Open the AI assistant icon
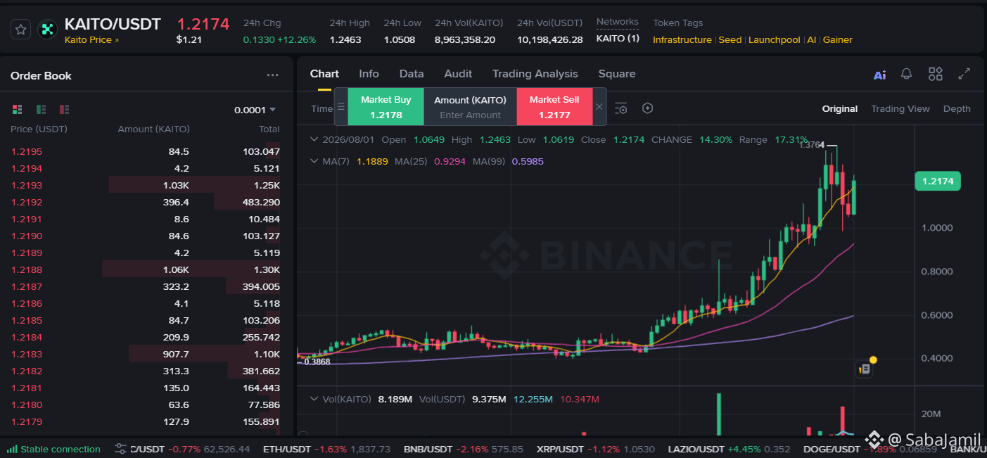Viewport: 987px width, 458px height. click(879, 75)
